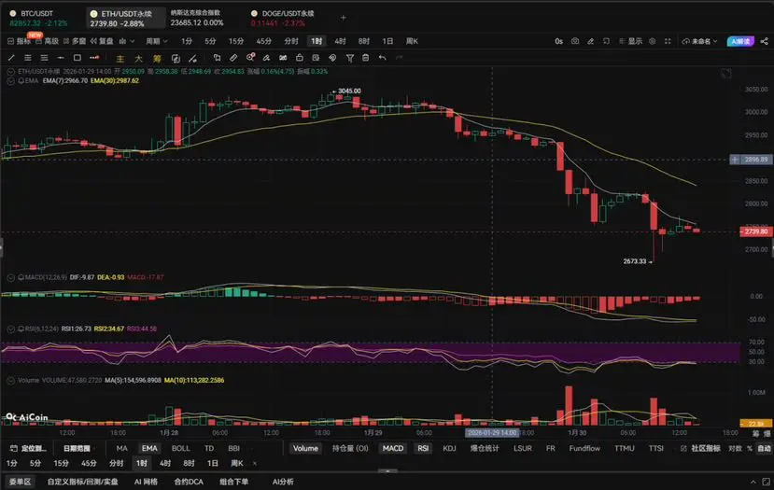Click the 2739.80 current price label
The height and width of the screenshot is (490, 774).
tap(755, 231)
